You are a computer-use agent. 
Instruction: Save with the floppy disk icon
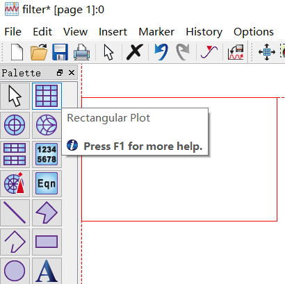coord(60,52)
